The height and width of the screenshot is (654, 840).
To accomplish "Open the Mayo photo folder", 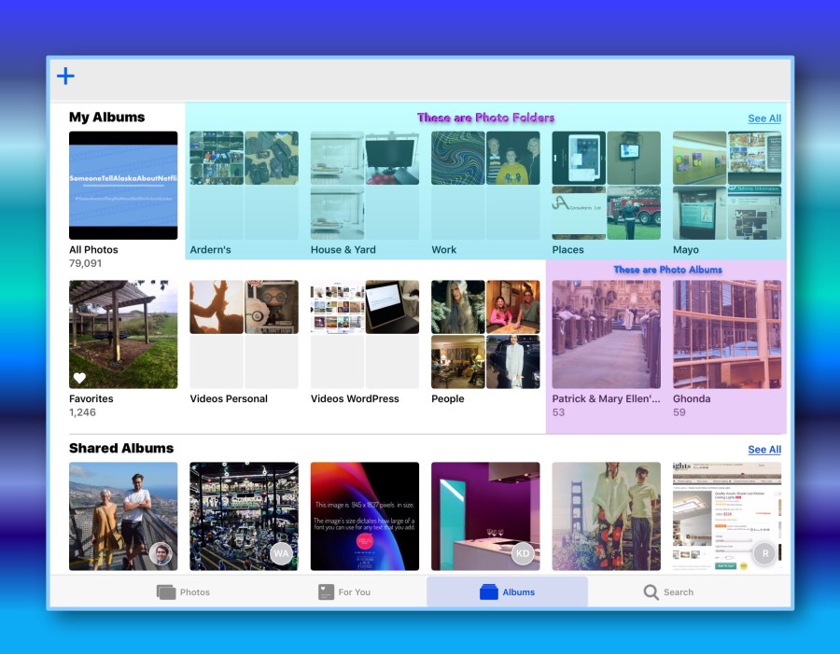I will [727, 186].
